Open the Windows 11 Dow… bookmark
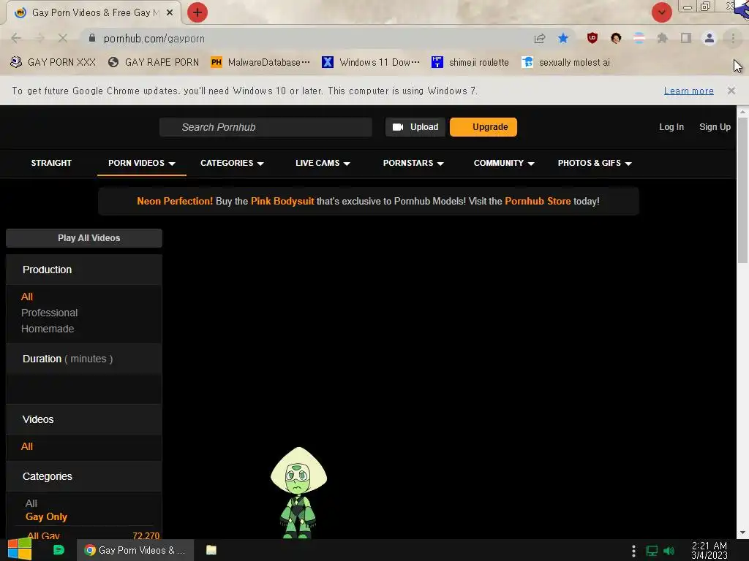This screenshot has width=749, height=561. coord(371,63)
